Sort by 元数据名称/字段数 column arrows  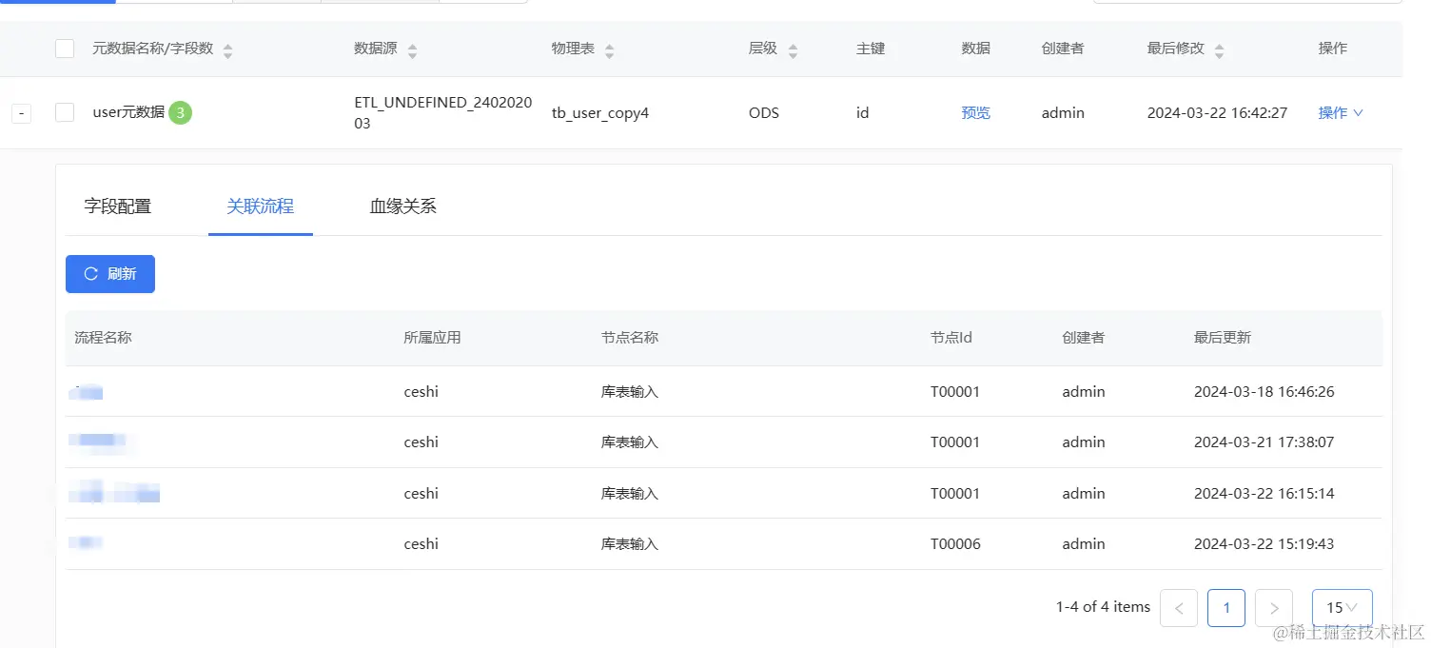tap(227, 50)
